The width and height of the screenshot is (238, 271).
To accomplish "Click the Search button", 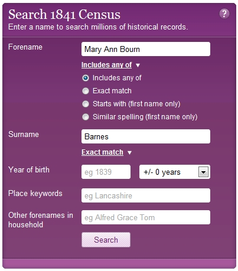I will click(x=106, y=240).
